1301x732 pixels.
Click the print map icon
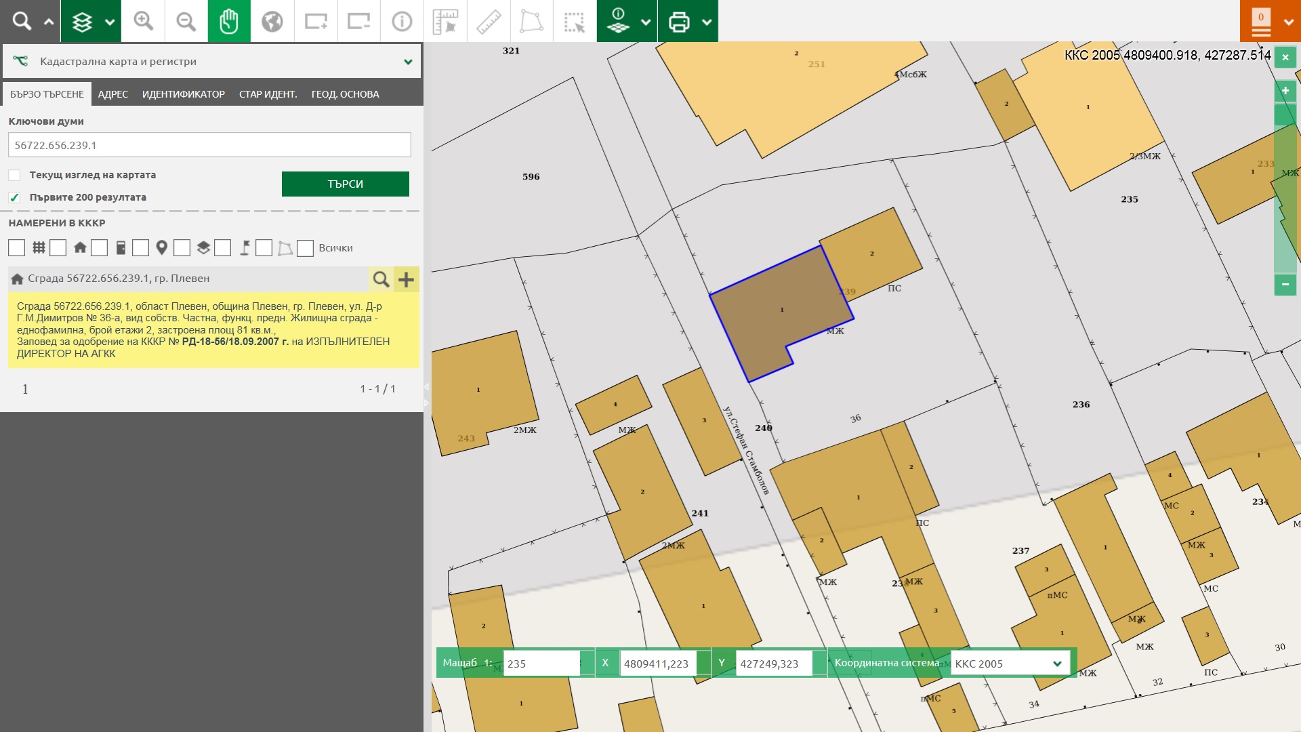click(678, 21)
